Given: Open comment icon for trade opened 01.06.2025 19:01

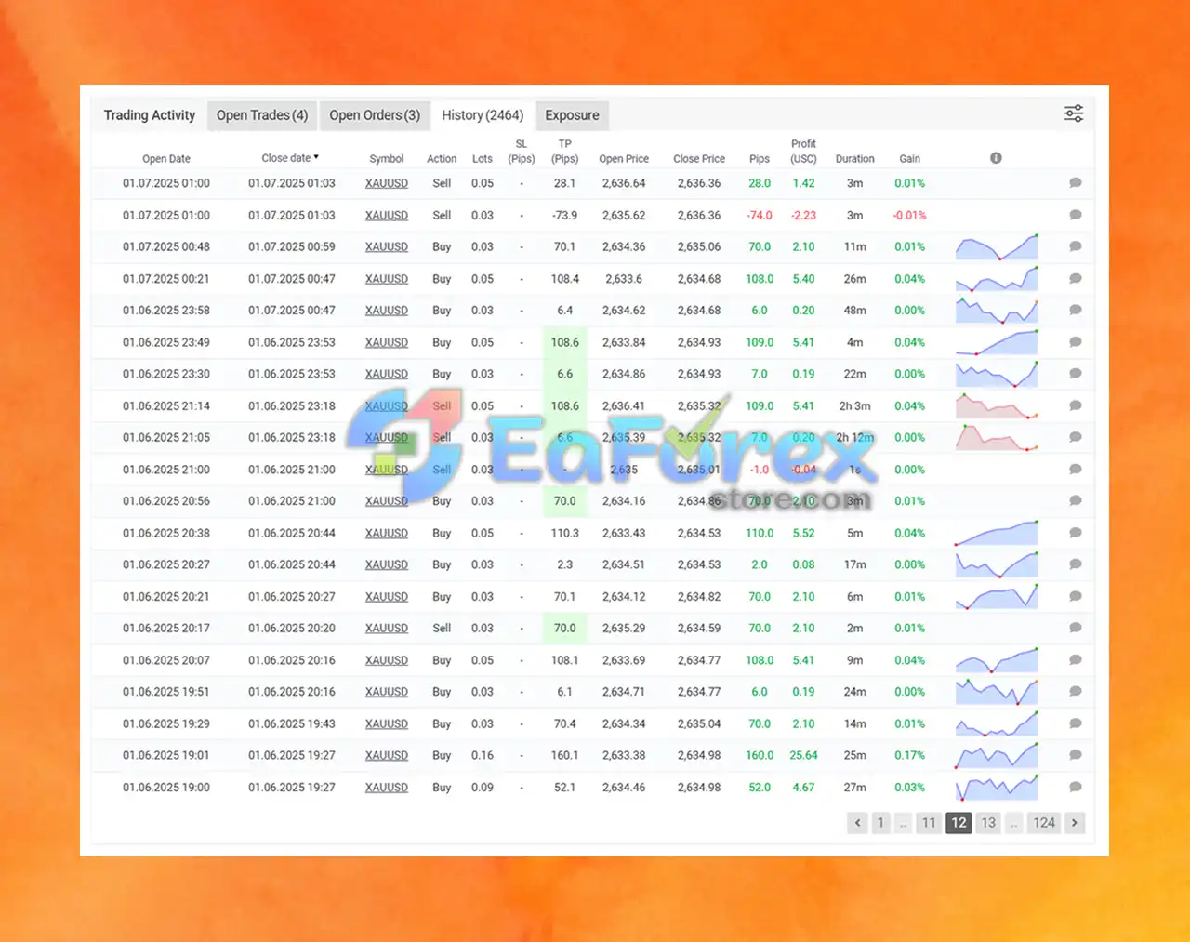Looking at the screenshot, I should pos(1075,755).
